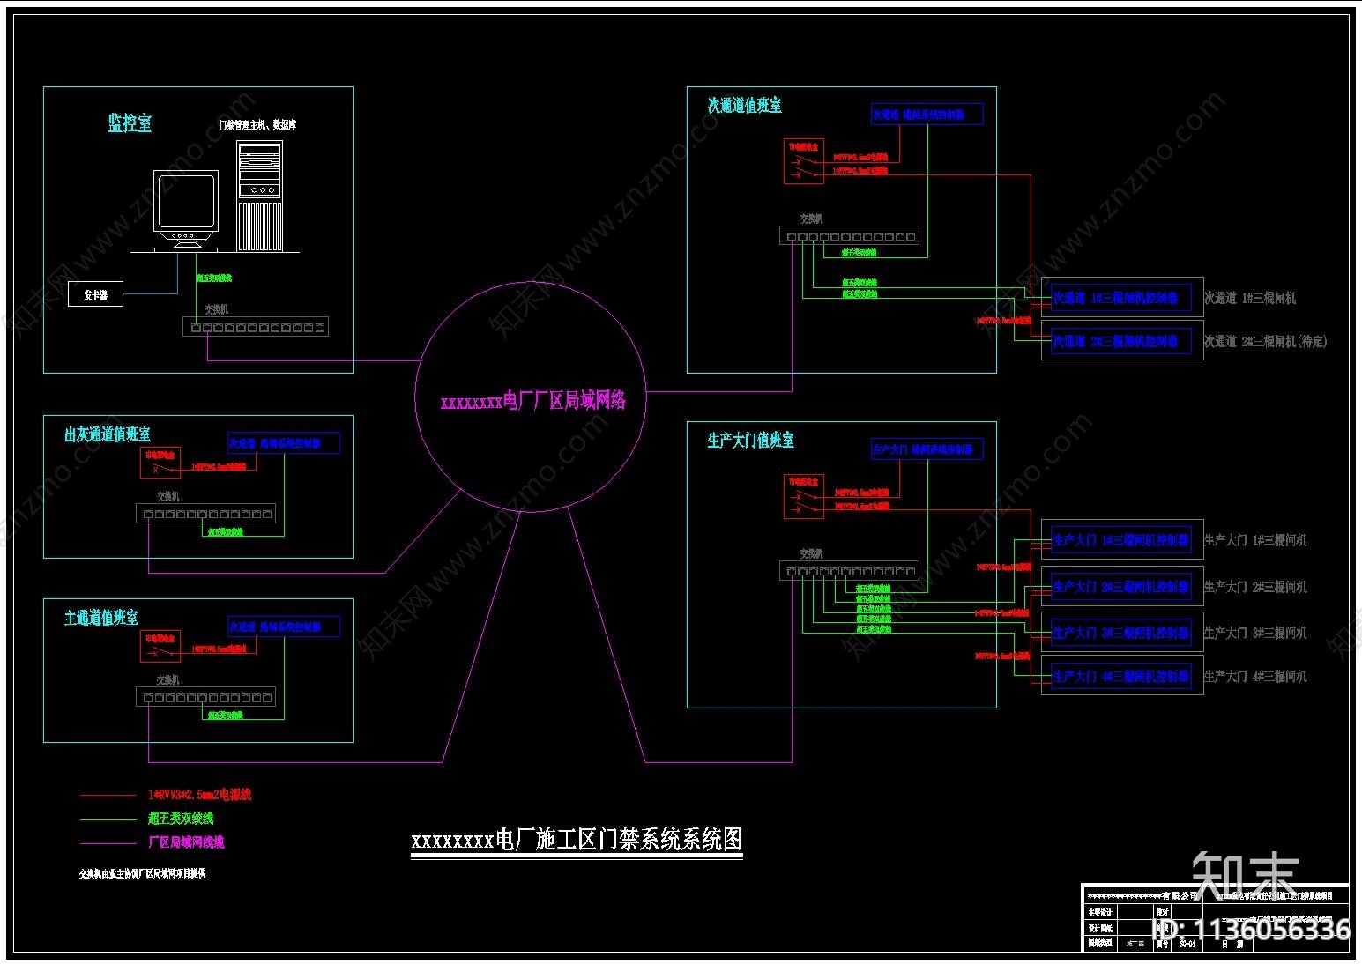Click the computer monitor symbol in 监控室
1362x964 pixels.
186,211
